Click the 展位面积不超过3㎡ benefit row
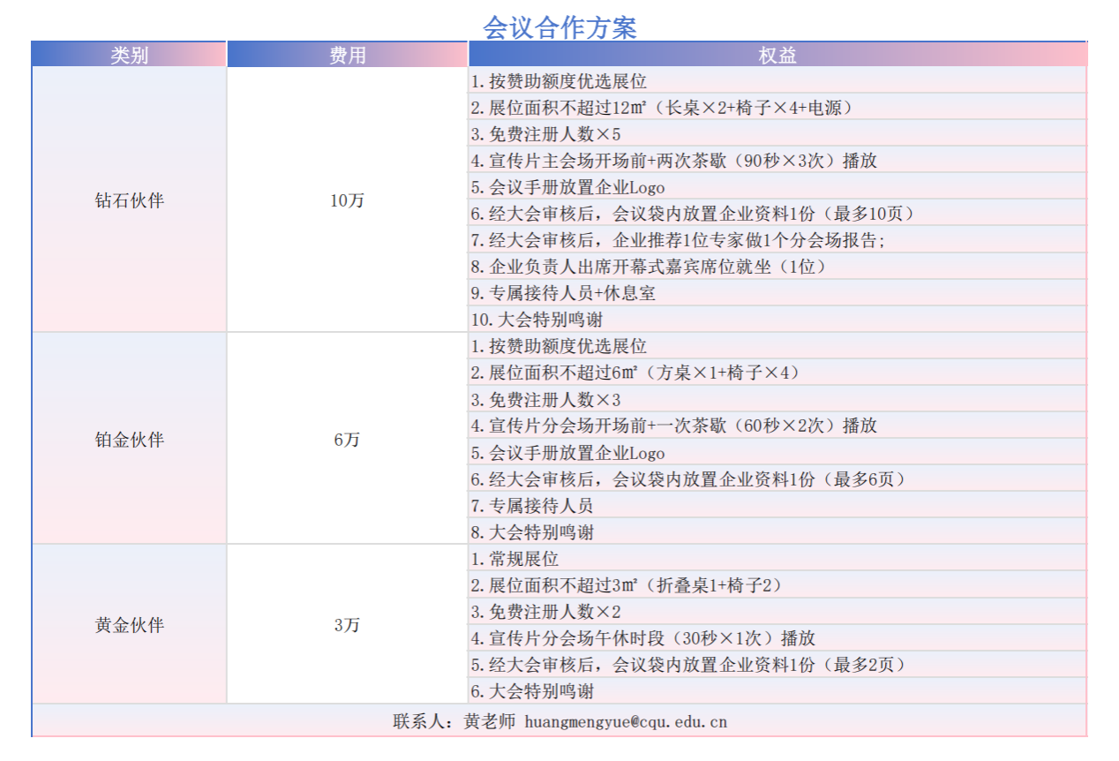Viewport: 1119px width, 761px height. click(627, 585)
